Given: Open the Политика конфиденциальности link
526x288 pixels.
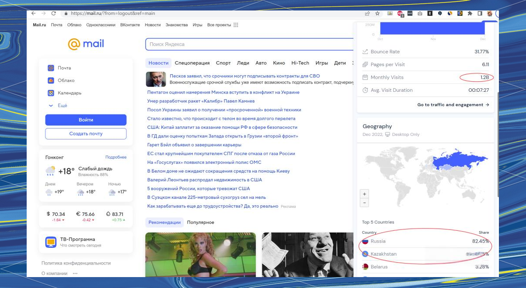Looking at the screenshot, I should point(76,263).
